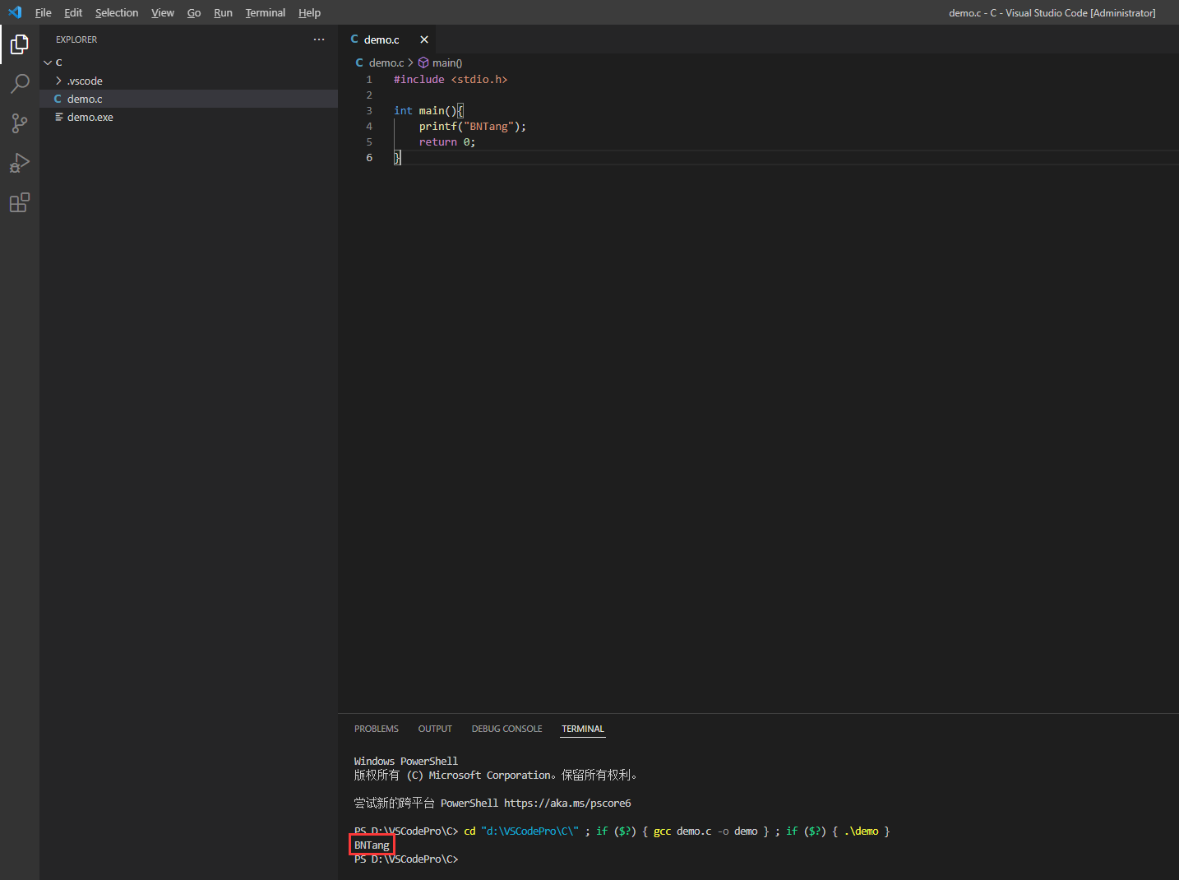Open the Go menu
The height and width of the screenshot is (880, 1179).
coord(194,12)
